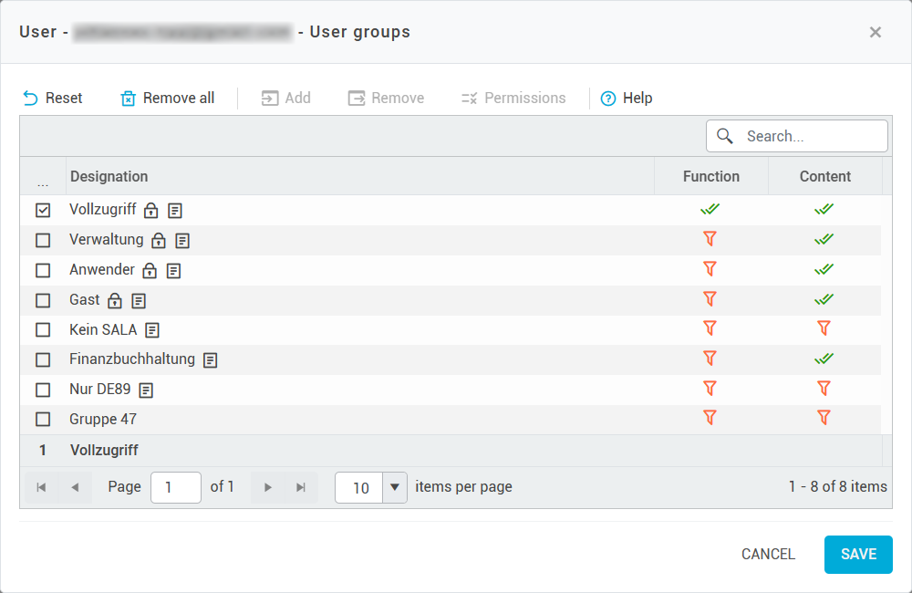Check the Verwaltung group checkbox

(x=43, y=241)
